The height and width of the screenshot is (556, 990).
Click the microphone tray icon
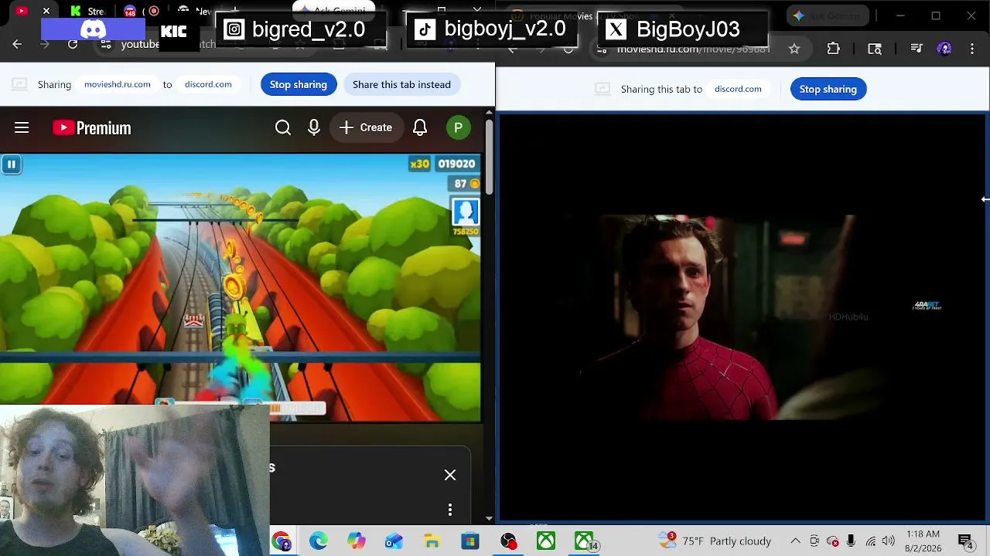tap(851, 541)
